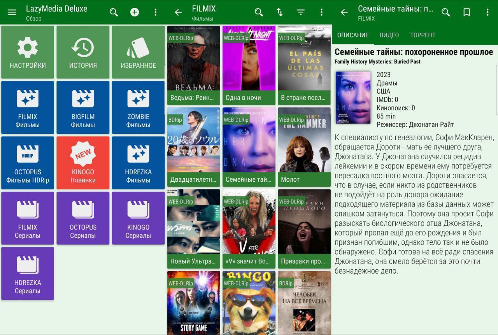This screenshot has width=498, height=335.
Task: Select the country text США
Action: point(383,91)
